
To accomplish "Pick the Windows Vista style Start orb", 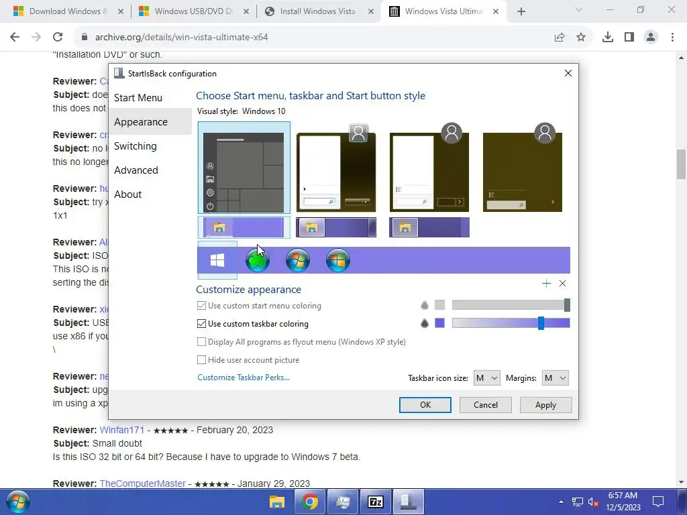I will coord(338,260).
